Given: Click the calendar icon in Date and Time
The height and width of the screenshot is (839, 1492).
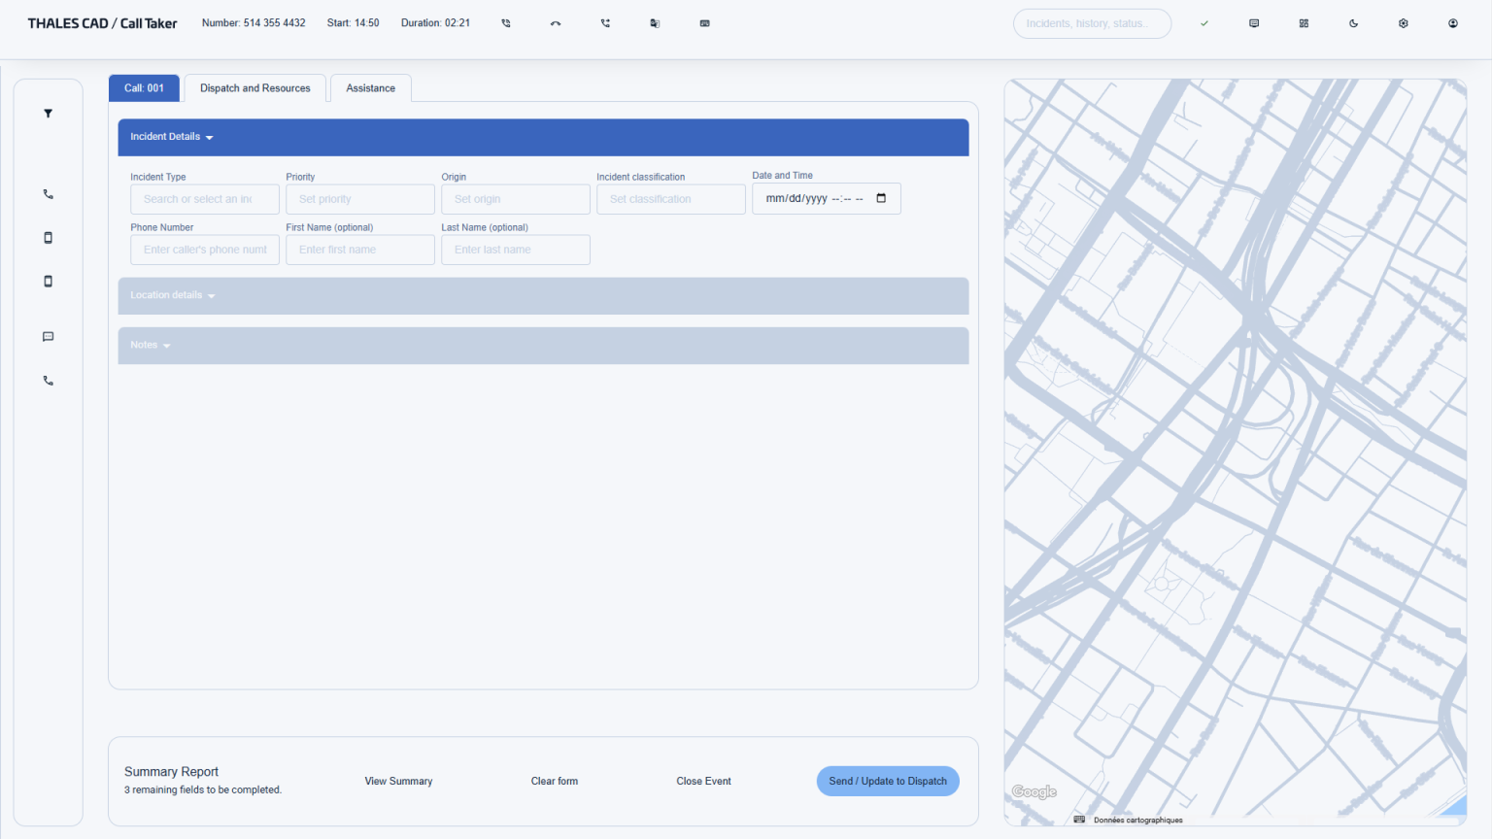Looking at the screenshot, I should tap(881, 198).
